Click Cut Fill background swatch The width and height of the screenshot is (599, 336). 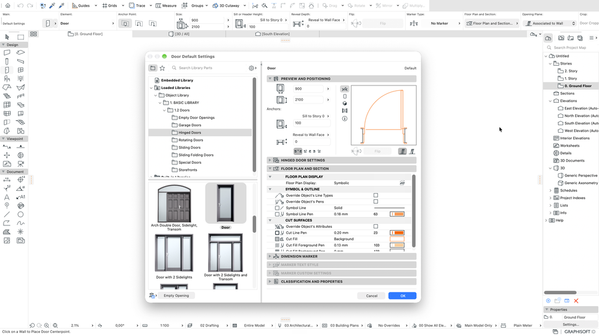pos(397,239)
